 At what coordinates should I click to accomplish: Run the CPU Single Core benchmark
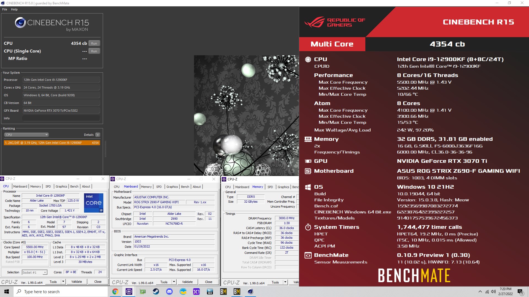coord(94,51)
